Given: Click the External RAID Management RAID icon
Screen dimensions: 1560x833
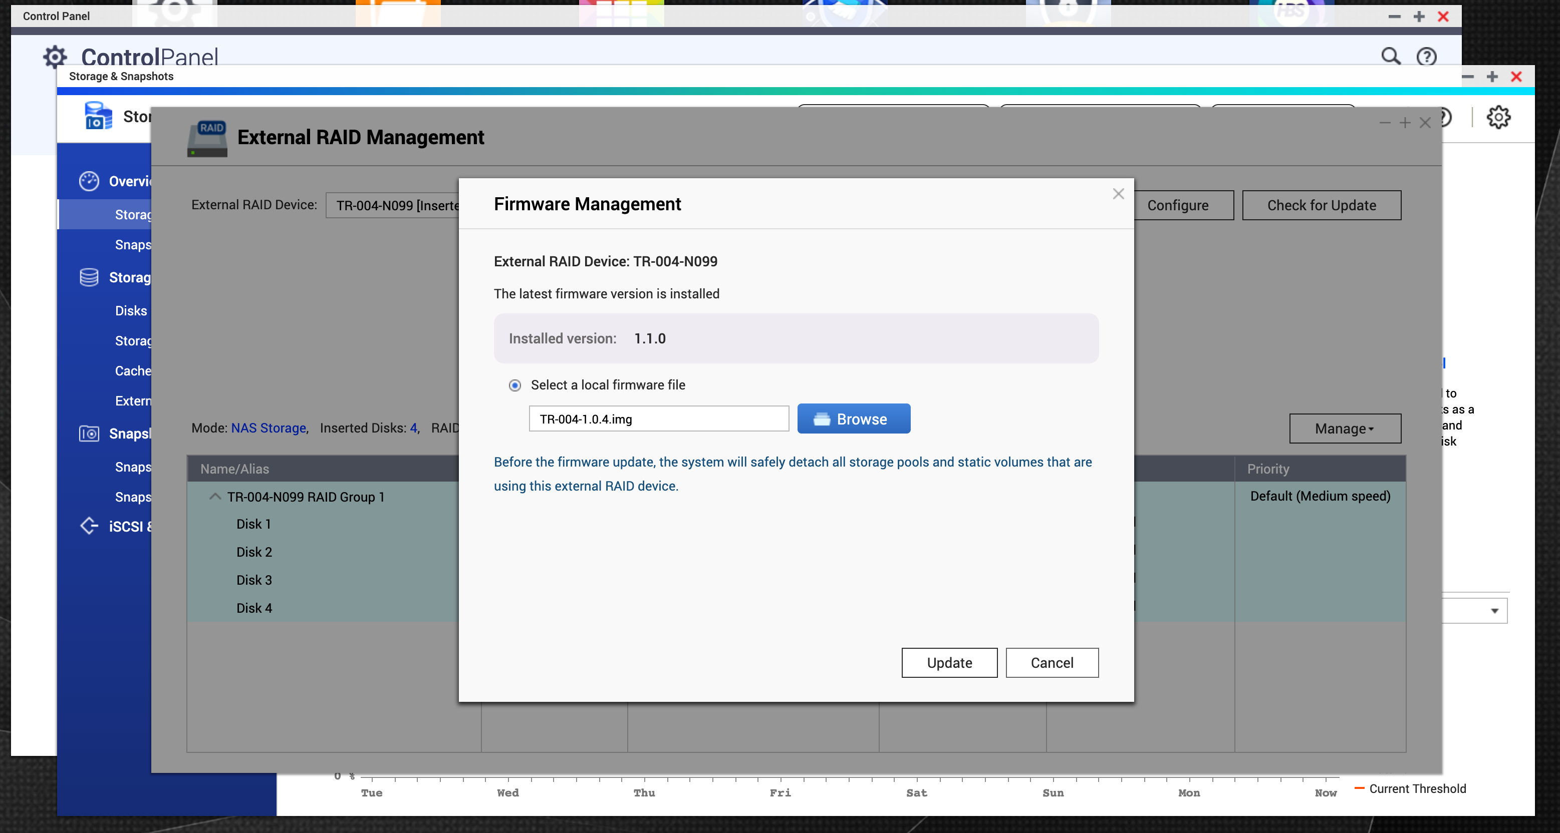Looking at the screenshot, I should point(207,138).
